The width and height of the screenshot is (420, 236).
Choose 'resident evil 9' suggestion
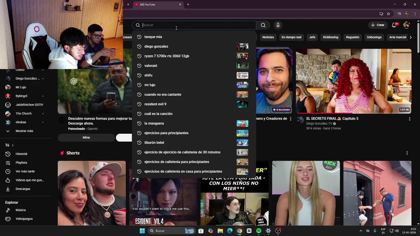coord(194,104)
